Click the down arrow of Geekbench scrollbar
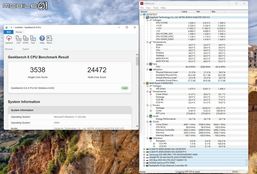The image size is (257, 174). click(137, 126)
